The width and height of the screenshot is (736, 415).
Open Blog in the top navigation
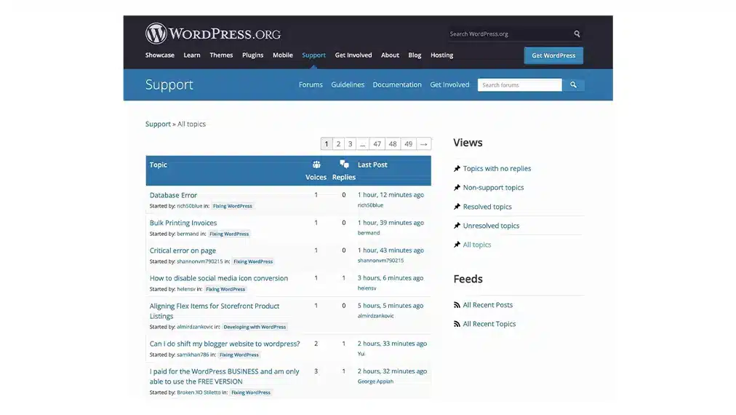click(415, 55)
